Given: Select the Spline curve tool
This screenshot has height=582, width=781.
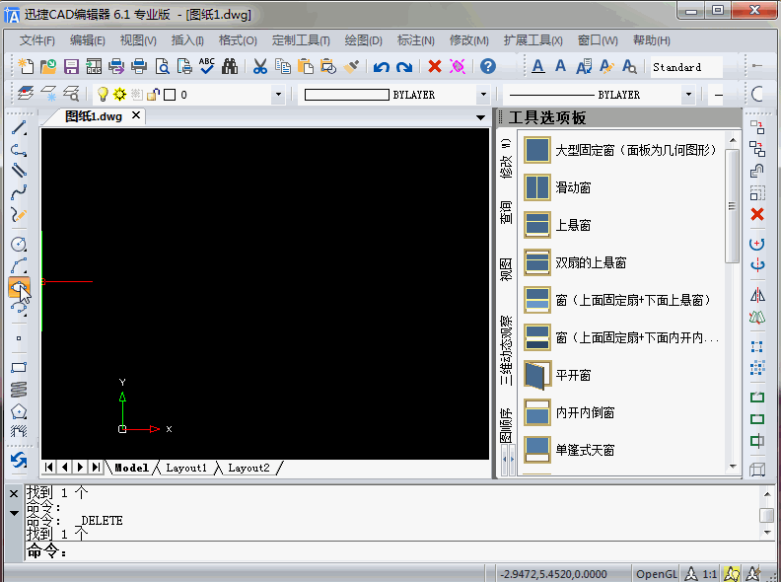Looking at the screenshot, I should [x=19, y=191].
